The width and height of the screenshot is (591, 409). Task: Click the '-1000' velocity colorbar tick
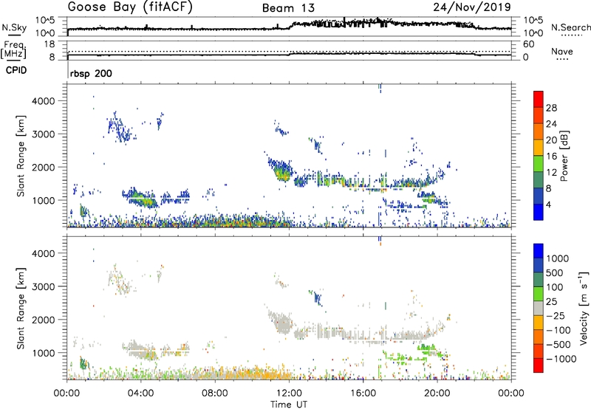(x=561, y=359)
